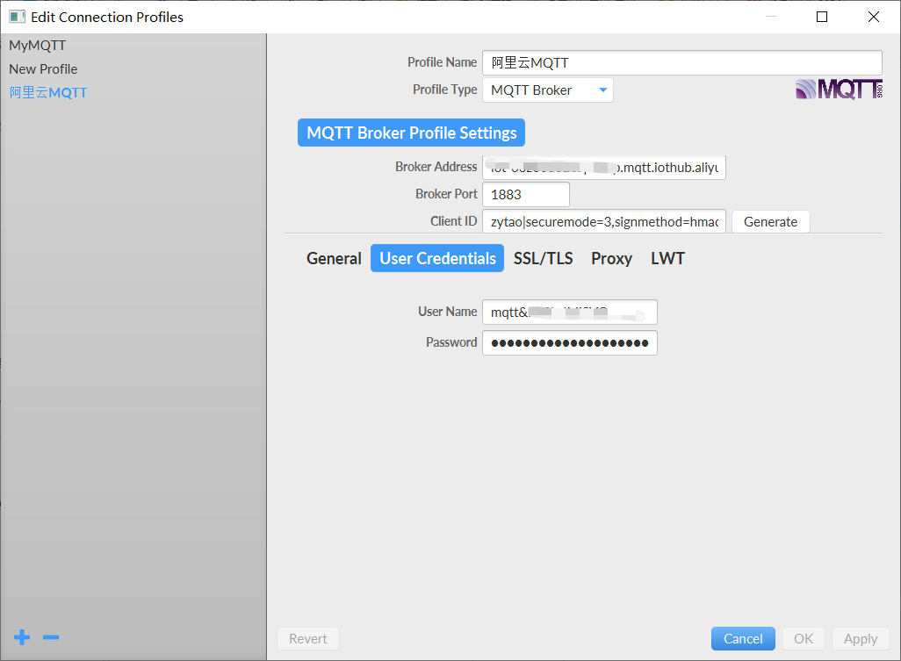This screenshot has height=661, width=901.
Task: Open the General tab
Action: (334, 258)
